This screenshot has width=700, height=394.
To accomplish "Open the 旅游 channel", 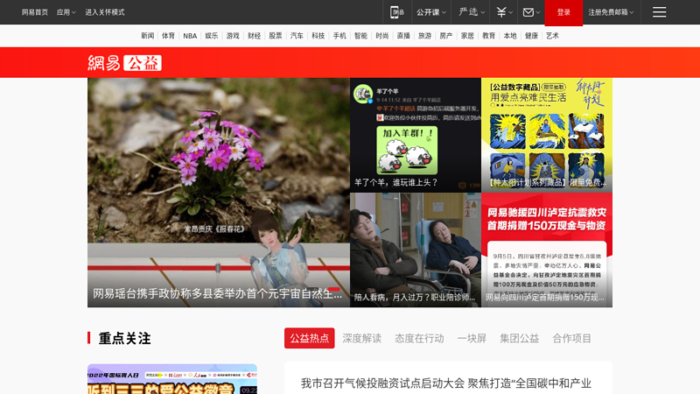I will [x=424, y=36].
